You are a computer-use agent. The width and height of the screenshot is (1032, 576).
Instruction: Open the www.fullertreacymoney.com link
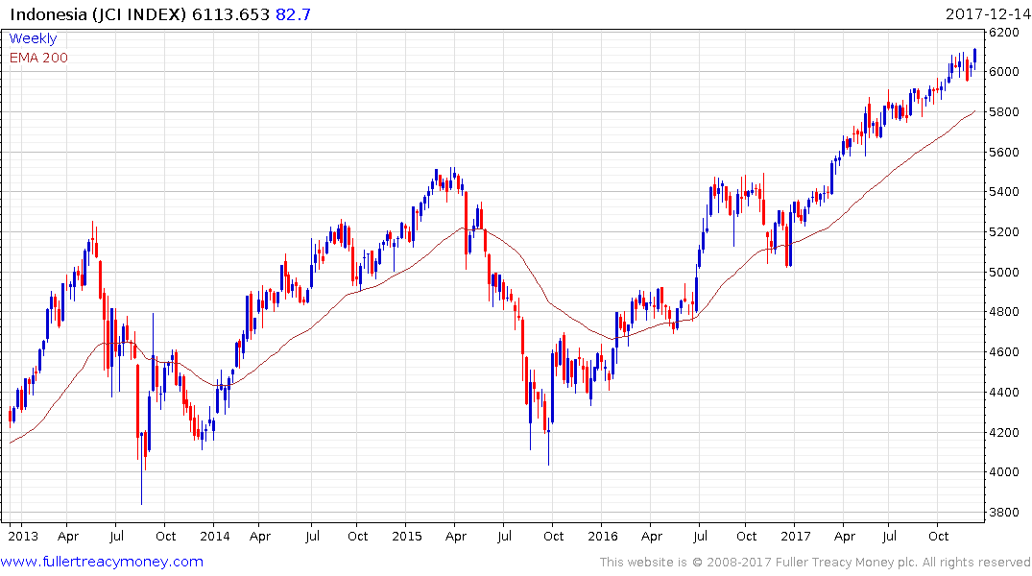[102, 562]
